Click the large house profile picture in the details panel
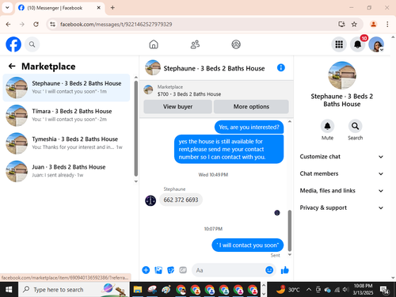396x297 pixels. tap(342, 75)
